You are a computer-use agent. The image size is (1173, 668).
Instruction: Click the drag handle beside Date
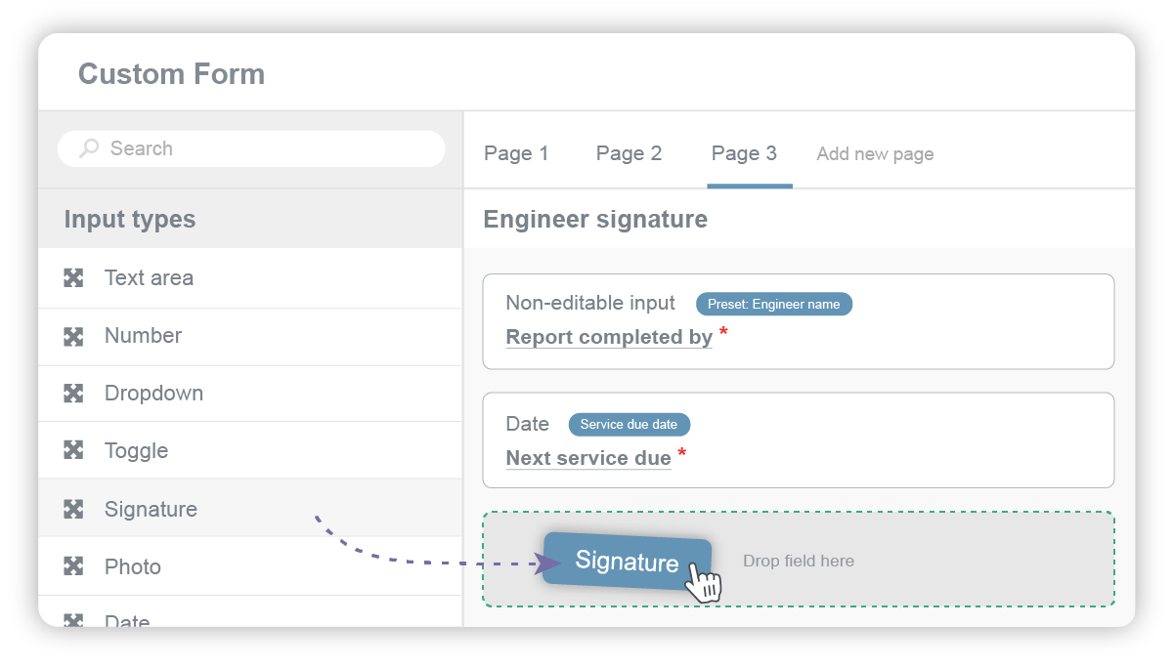tap(74, 621)
